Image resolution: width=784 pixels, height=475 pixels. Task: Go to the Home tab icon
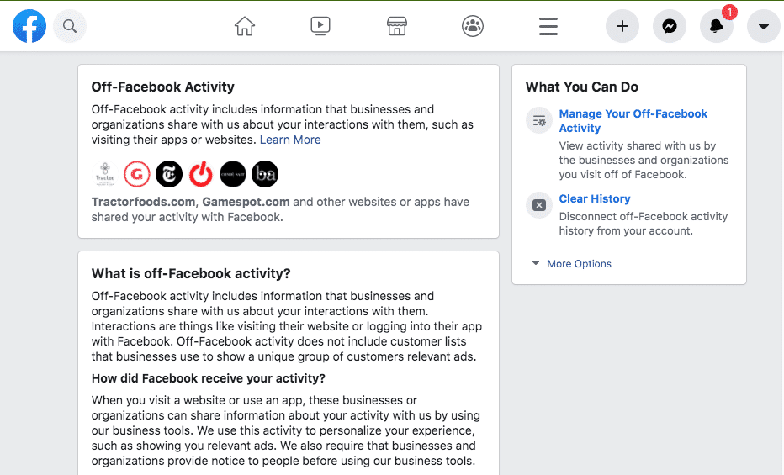tap(245, 27)
